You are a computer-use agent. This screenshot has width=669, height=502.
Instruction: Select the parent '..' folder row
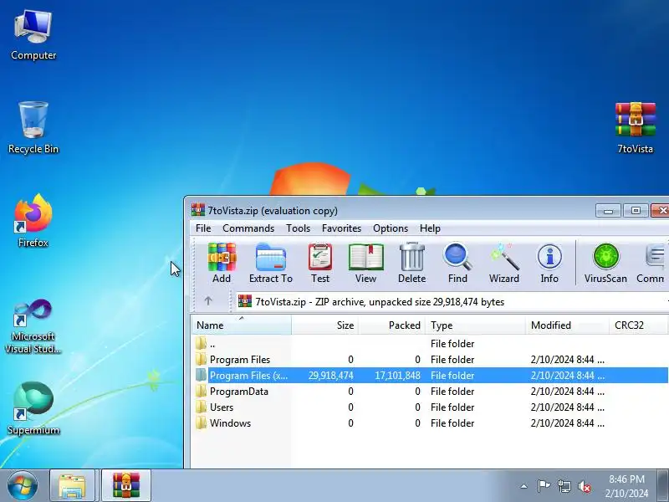coord(429,344)
